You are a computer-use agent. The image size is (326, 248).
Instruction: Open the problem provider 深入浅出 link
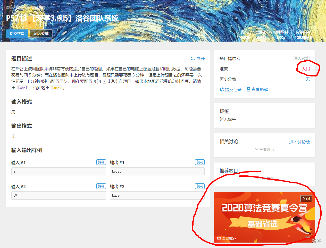coord(302,59)
